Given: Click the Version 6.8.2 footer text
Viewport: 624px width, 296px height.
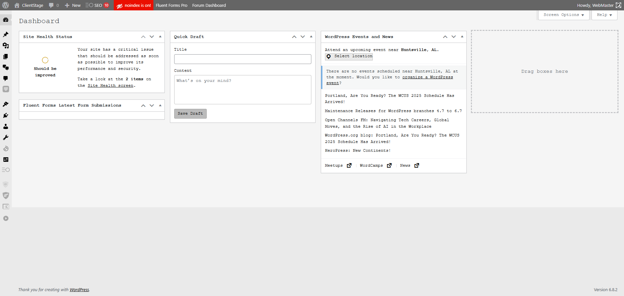Looking at the screenshot, I should (605, 290).
